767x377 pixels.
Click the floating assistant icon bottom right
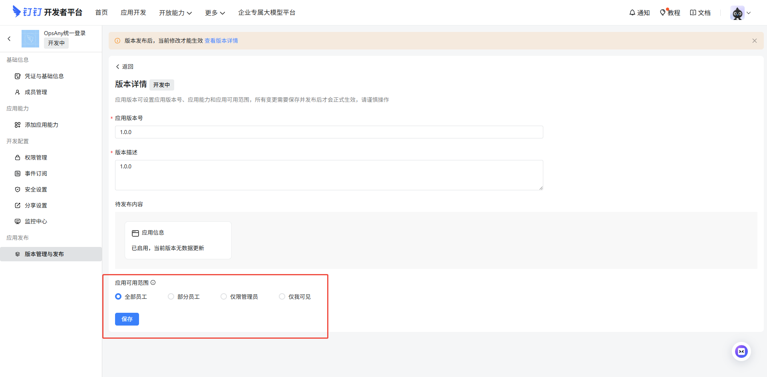tap(741, 351)
